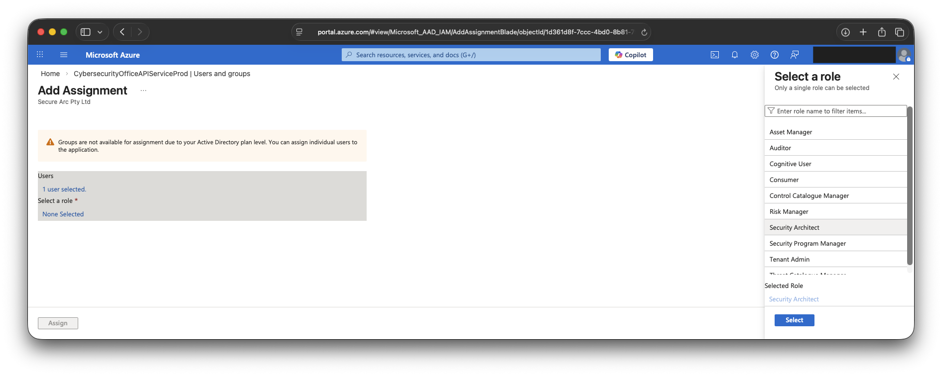942x376 pixels.
Task: Open the 'None Selected' role link
Action: coord(63,214)
